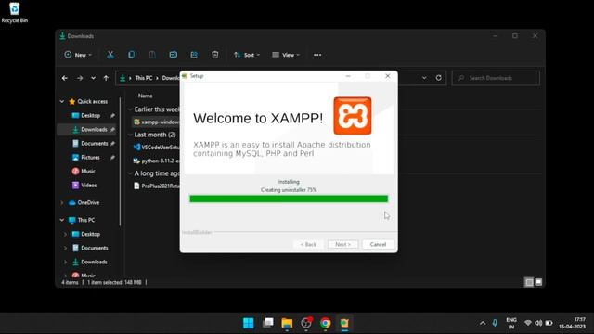This screenshot has width=594, height=334.
Task: Open the See more (three dots) menu
Action: pos(317,55)
